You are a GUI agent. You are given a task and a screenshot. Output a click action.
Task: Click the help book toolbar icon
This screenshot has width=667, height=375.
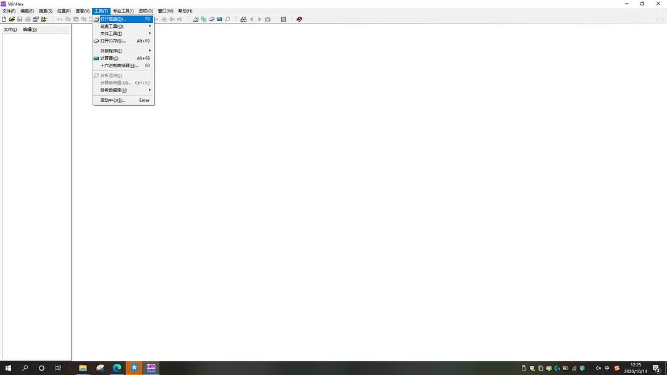coord(300,19)
